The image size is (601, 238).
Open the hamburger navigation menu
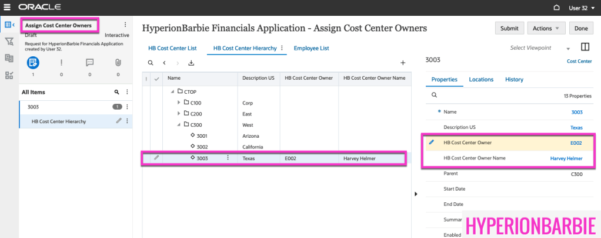coord(7,8)
